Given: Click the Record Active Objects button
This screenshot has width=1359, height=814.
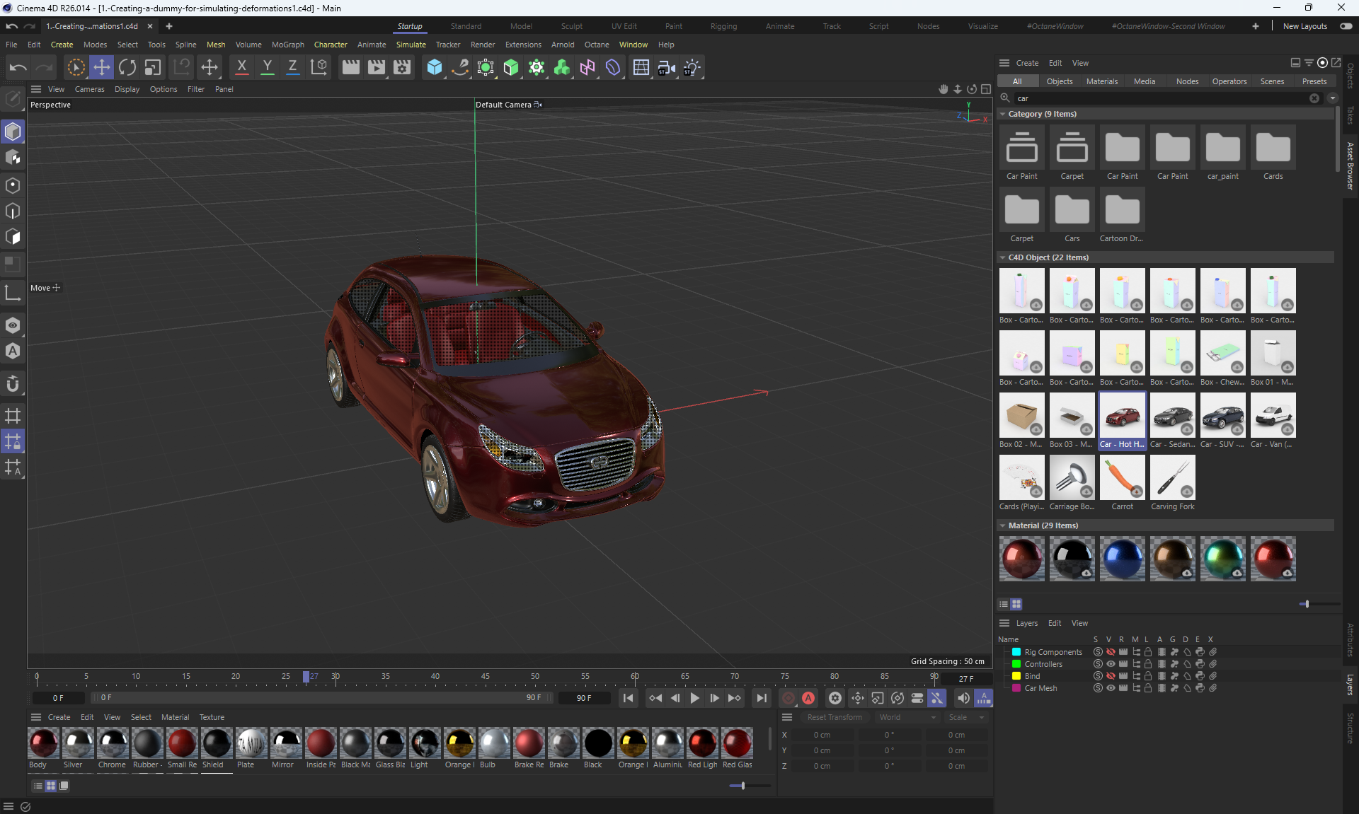Looking at the screenshot, I should pyautogui.click(x=789, y=698).
